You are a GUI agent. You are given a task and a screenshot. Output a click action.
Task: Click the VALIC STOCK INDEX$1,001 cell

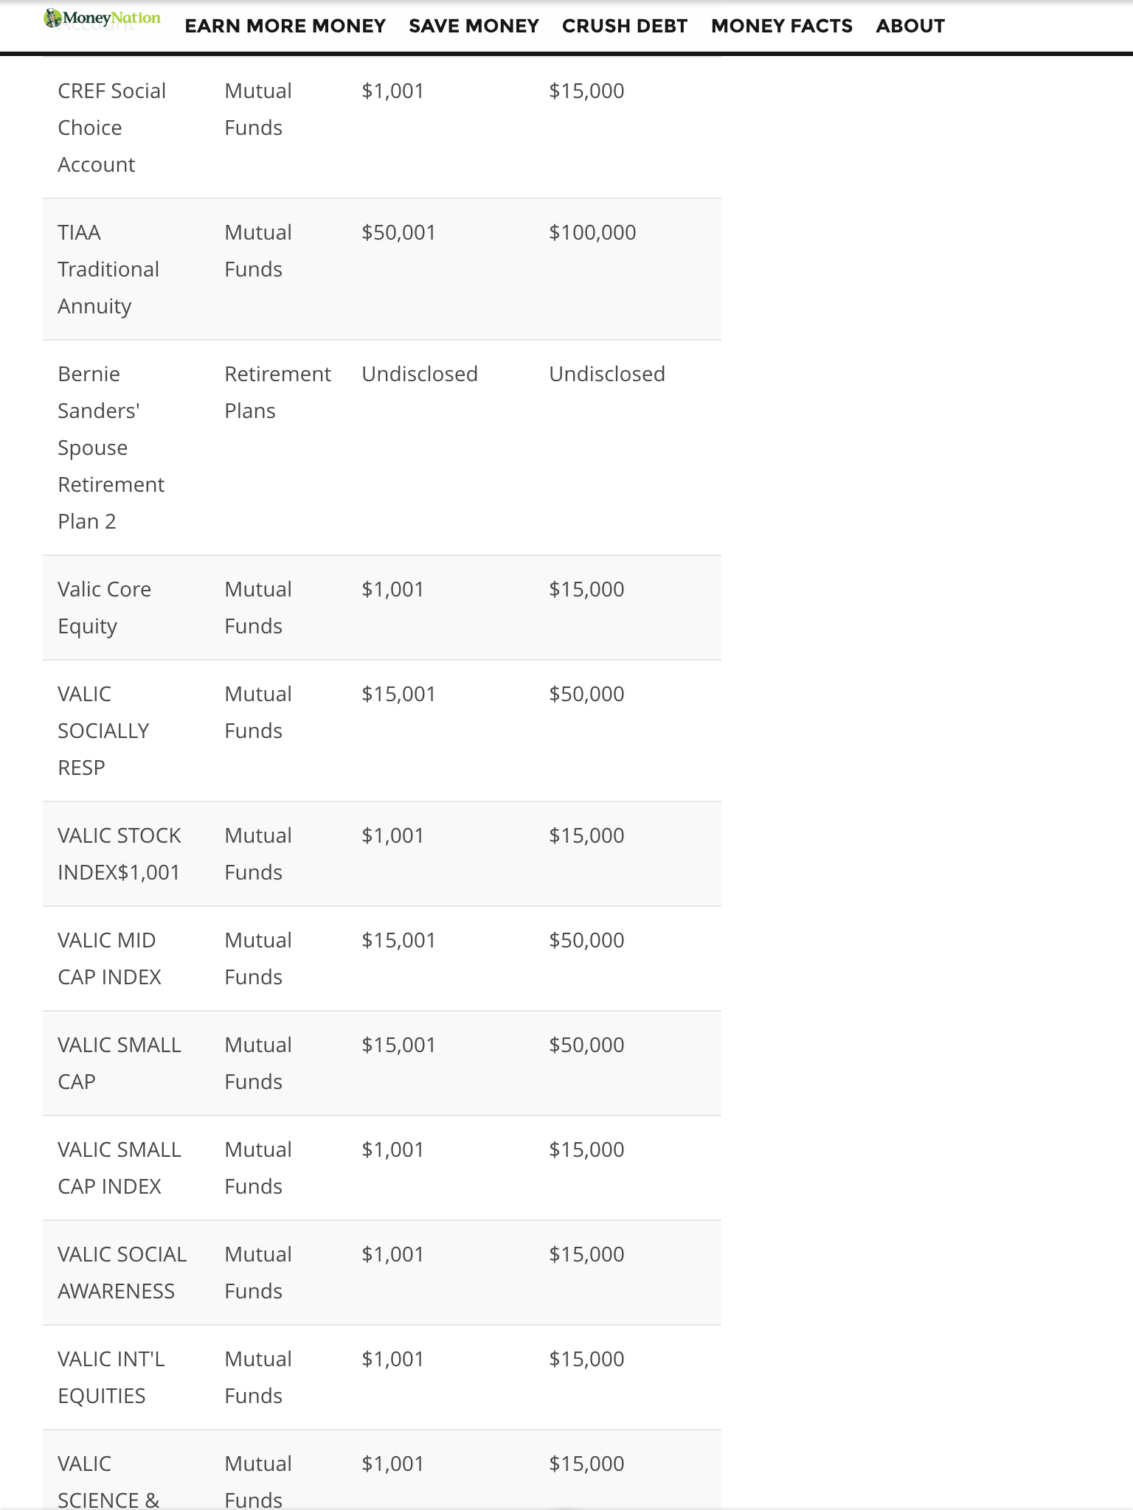pyautogui.click(x=119, y=854)
